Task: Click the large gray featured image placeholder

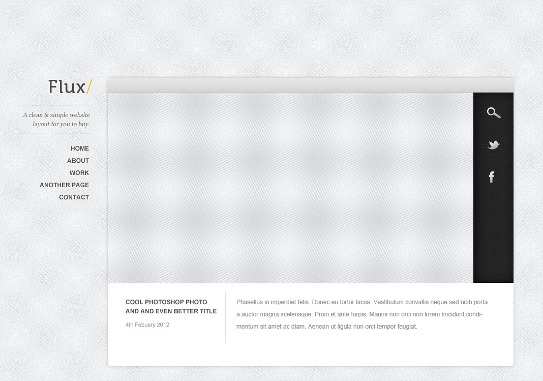Action: point(290,187)
